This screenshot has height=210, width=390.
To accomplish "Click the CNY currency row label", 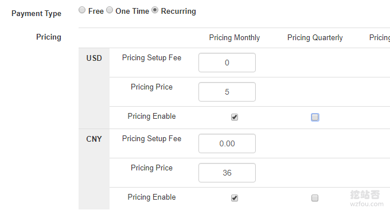I will pos(94,139).
